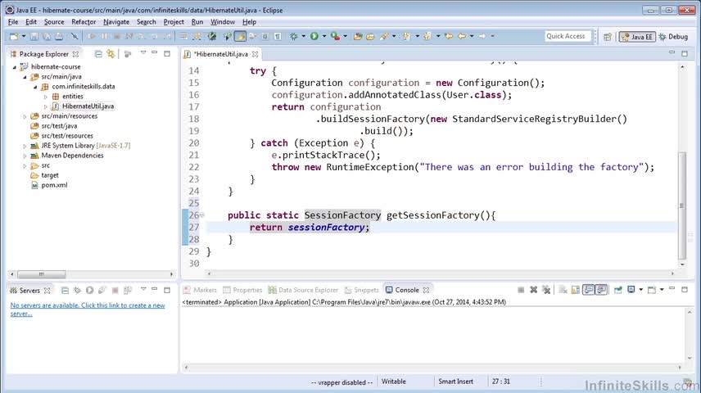Toggle Scroll Lock in Console toolbar

point(576,290)
